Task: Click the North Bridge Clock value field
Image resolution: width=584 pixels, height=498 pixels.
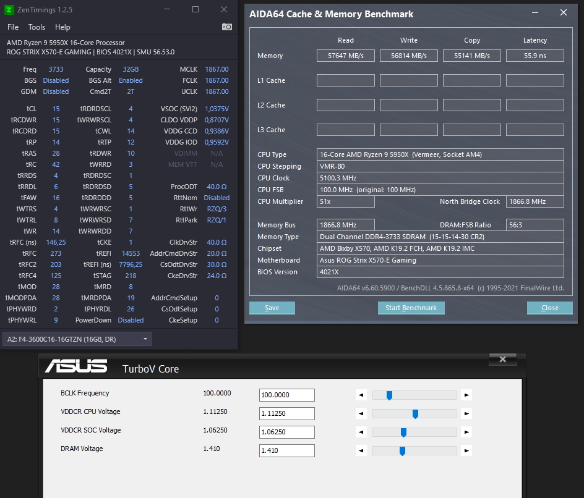Action: tap(535, 201)
